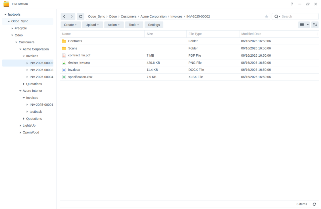Viewport: 321px width, 209px height.
Task: Collapse the Odoo_Sync tree node
Action: click(x=9, y=21)
